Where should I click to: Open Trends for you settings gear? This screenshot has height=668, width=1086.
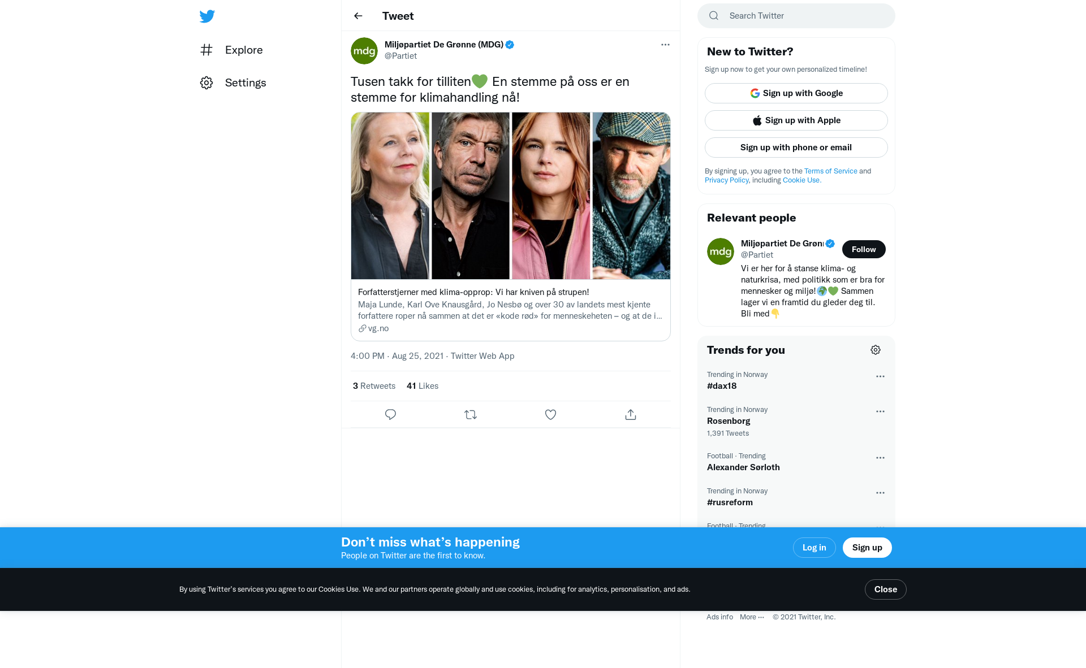[x=876, y=350]
